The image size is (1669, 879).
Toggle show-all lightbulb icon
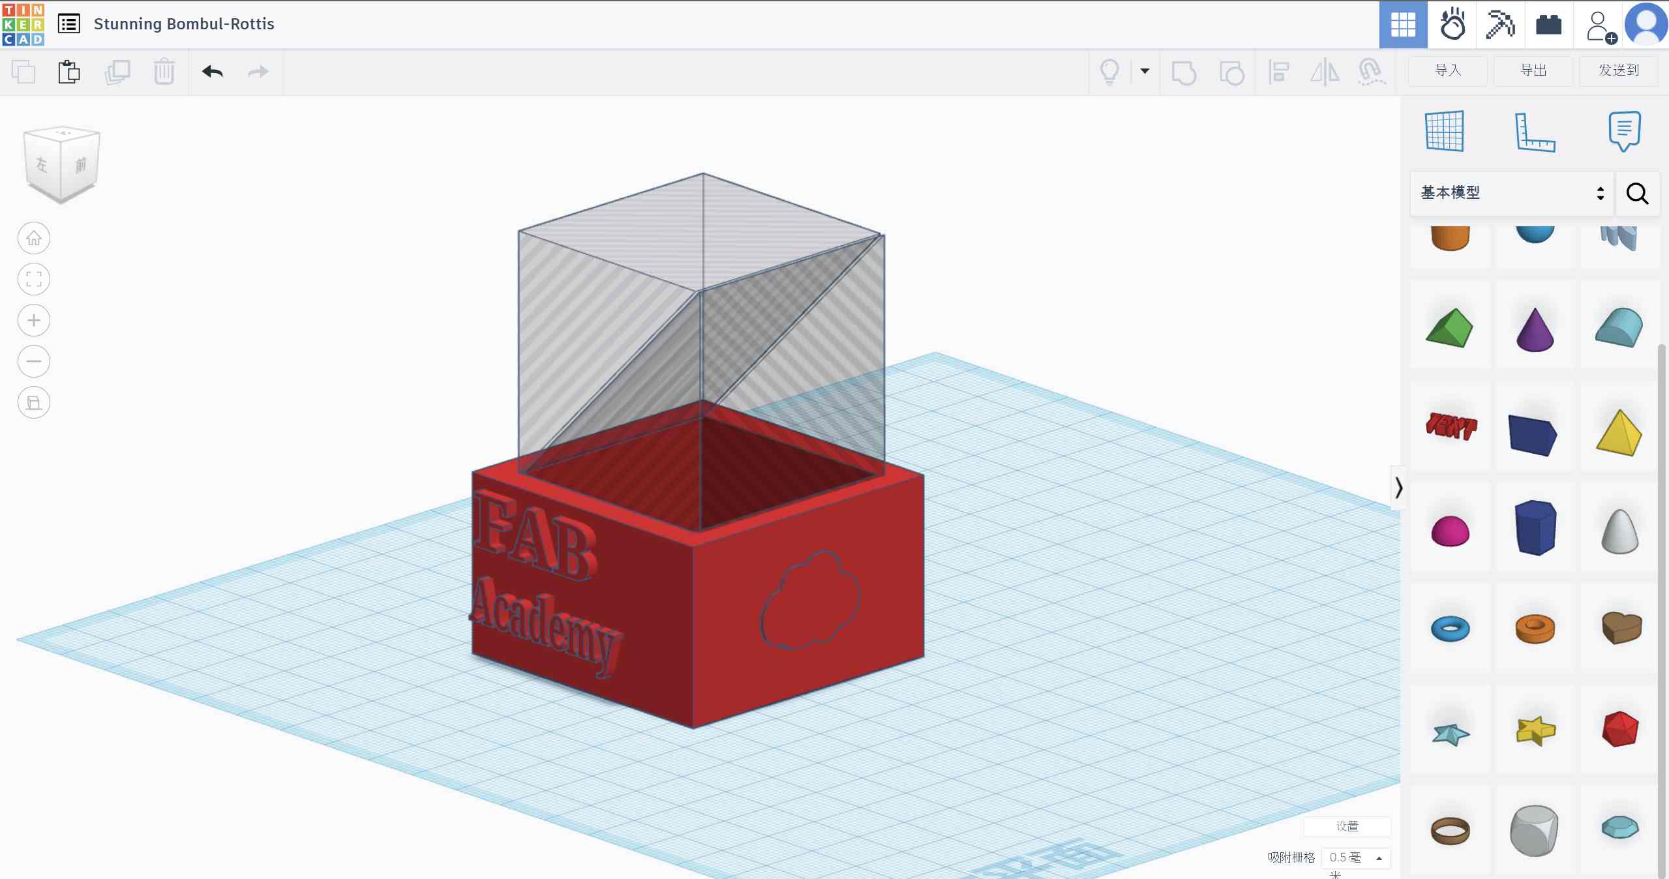[1109, 72]
